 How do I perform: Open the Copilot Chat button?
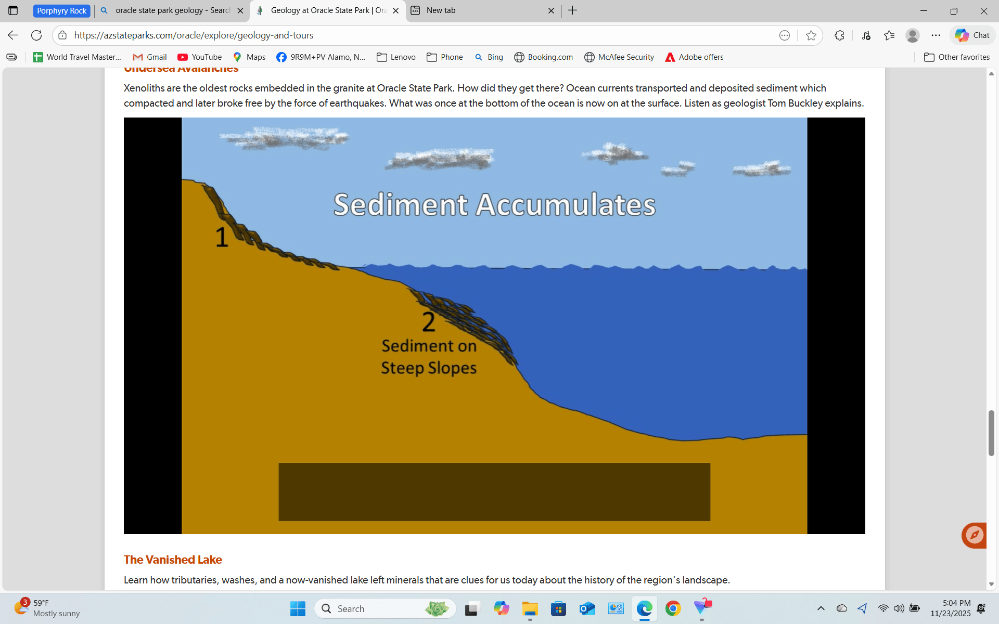point(972,35)
